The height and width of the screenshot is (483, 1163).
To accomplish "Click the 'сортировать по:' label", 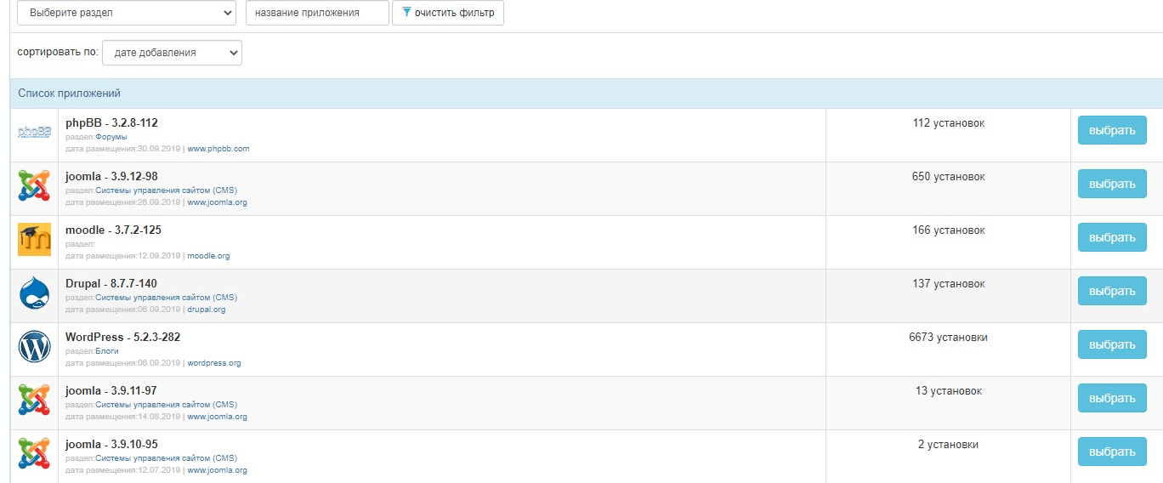I will (58, 53).
